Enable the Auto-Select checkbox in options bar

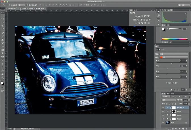click(10, 5)
